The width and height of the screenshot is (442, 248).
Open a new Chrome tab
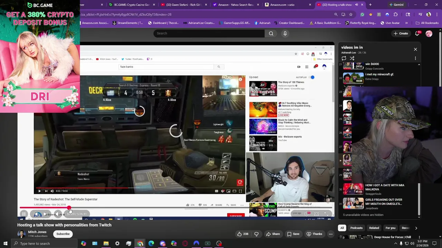coord(370,5)
